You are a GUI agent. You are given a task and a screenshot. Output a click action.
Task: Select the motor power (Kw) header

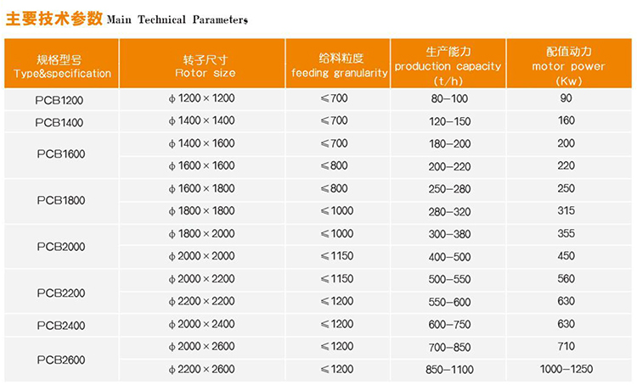(566, 66)
